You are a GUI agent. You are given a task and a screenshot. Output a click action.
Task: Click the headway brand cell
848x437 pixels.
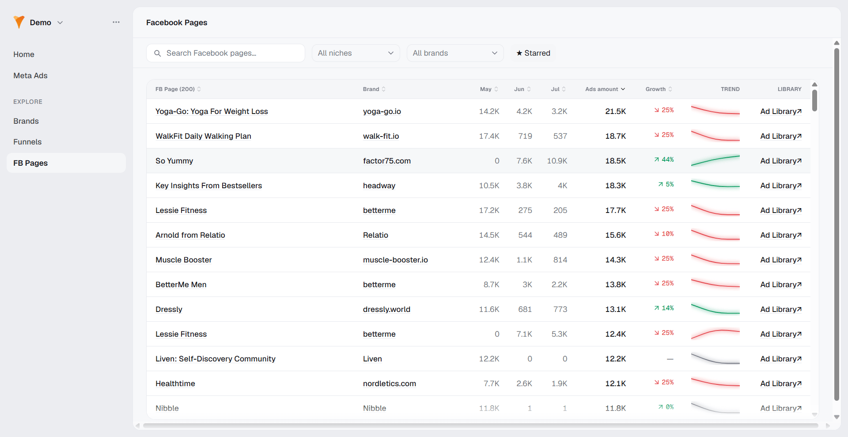tap(379, 186)
